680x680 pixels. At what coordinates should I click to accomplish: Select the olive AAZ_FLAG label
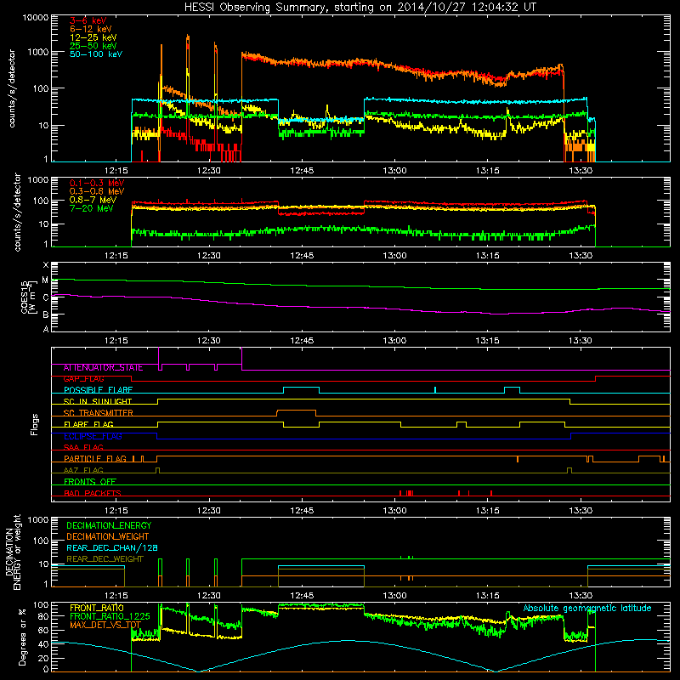coord(83,470)
